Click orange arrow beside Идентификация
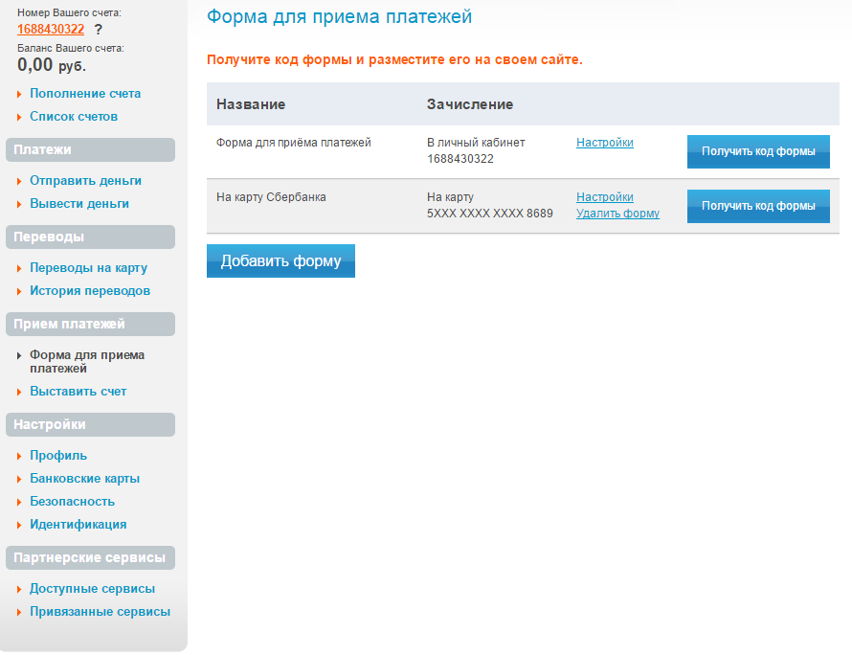Viewport: 852px width, 655px height. pos(19,525)
